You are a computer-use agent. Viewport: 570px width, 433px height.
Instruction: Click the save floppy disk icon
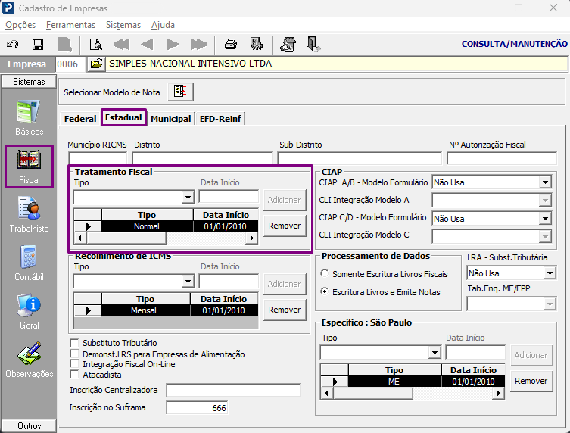click(38, 45)
